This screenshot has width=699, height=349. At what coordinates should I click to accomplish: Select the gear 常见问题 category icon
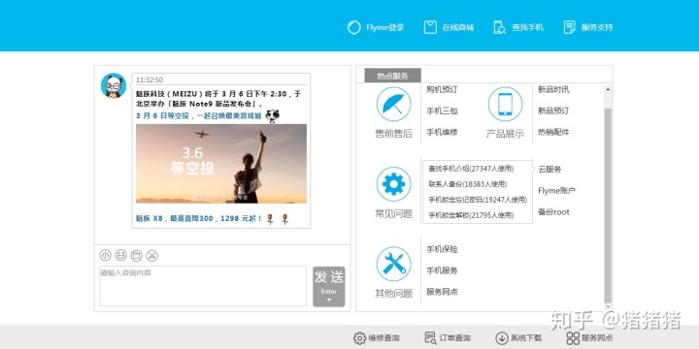coord(393,184)
